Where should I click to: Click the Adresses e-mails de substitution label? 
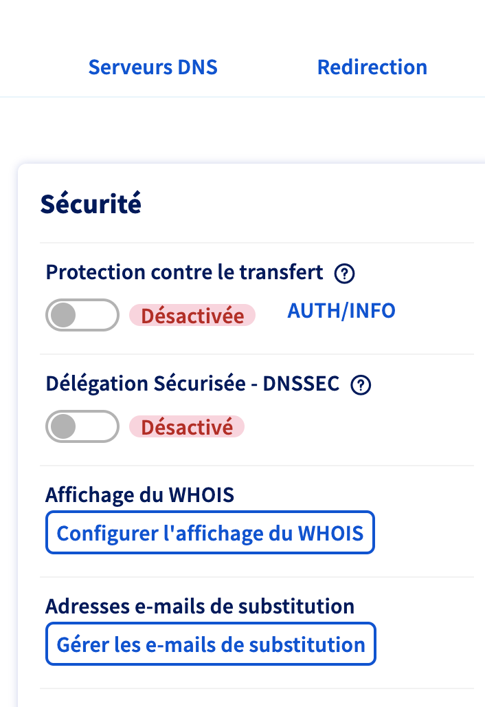click(x=200, y=606)
